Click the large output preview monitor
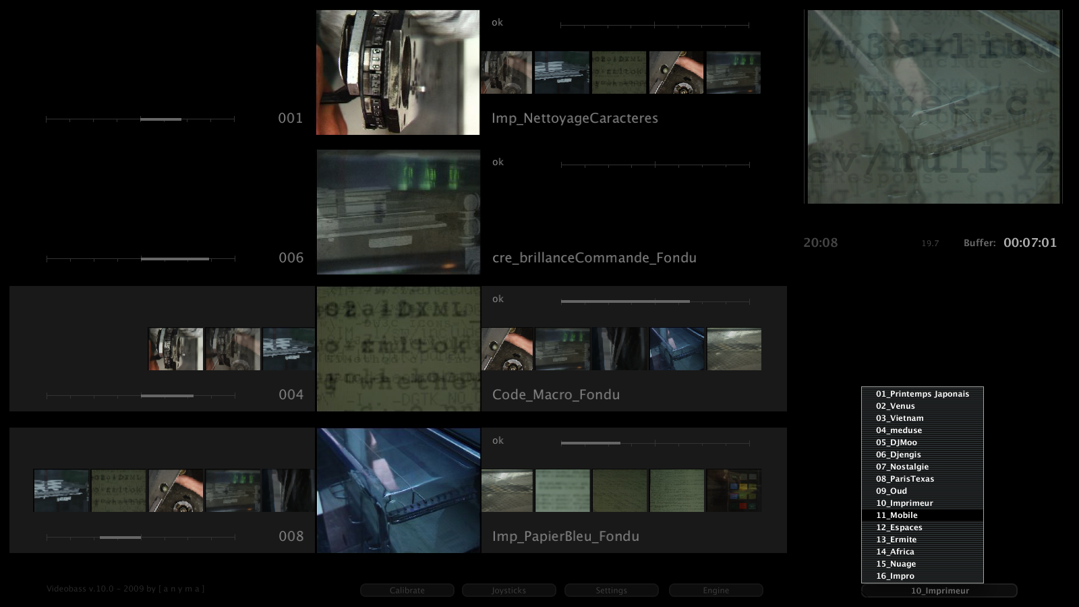This screenshot has height=607, width=1079. click(933, 107)
